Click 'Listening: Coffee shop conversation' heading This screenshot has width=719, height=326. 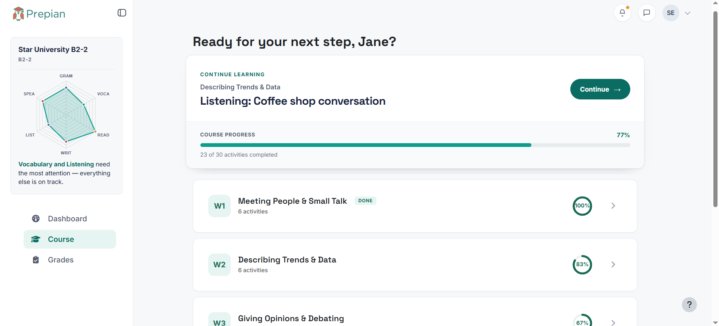coord(293,101)
